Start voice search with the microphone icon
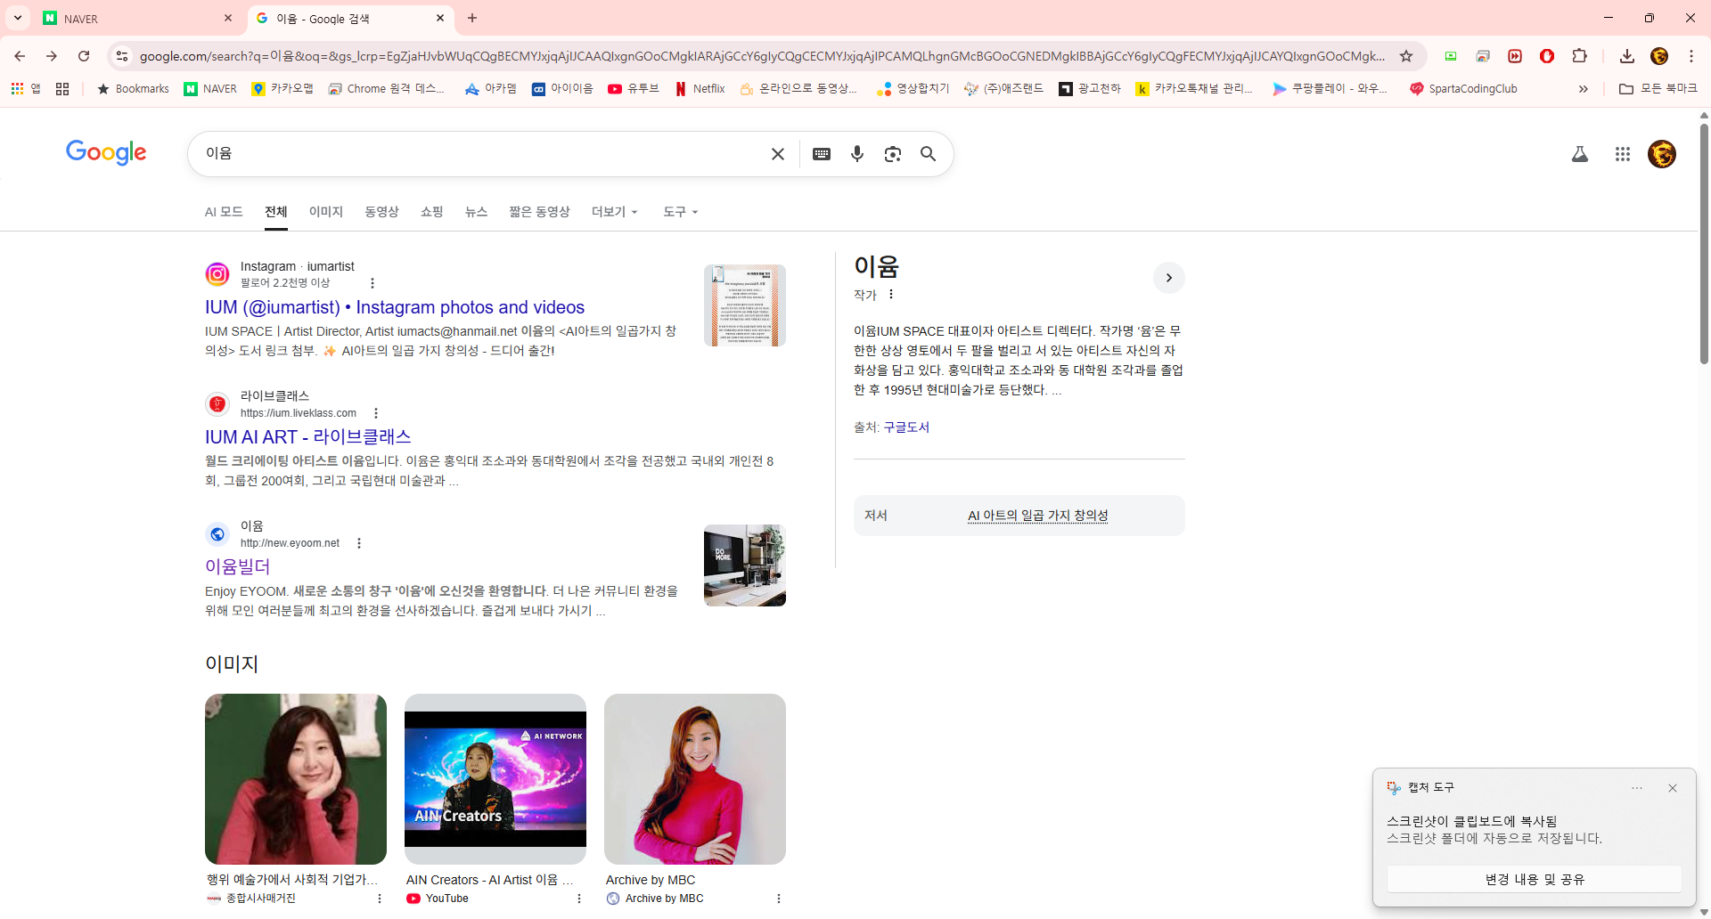Image resolution: width=1711 pixels, height=919 pixels. coord(857,154)
